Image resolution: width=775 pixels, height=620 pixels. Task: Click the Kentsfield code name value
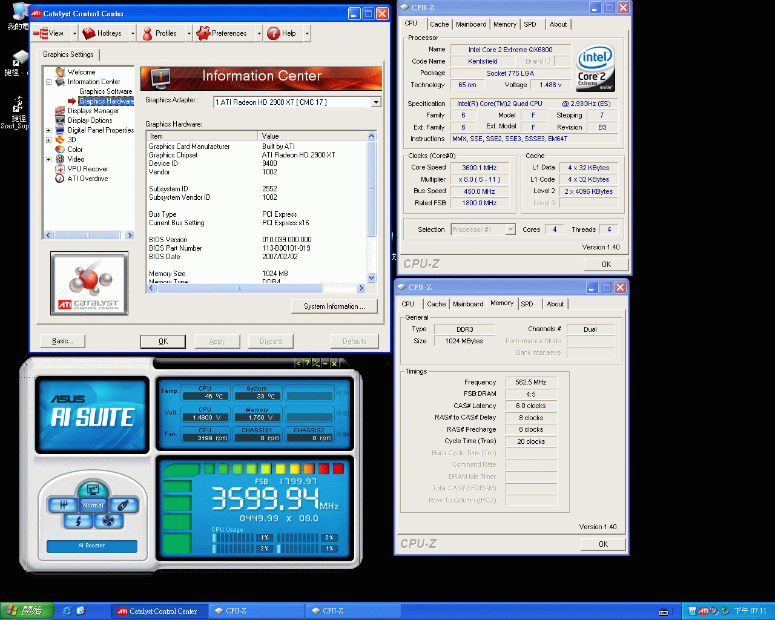(483, 61)
